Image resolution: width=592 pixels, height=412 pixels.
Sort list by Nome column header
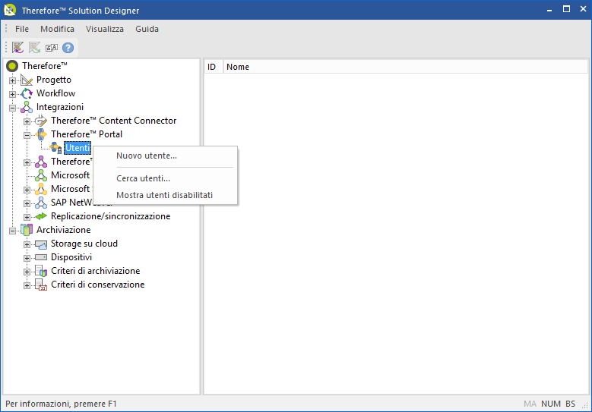(x=406, y=67)
